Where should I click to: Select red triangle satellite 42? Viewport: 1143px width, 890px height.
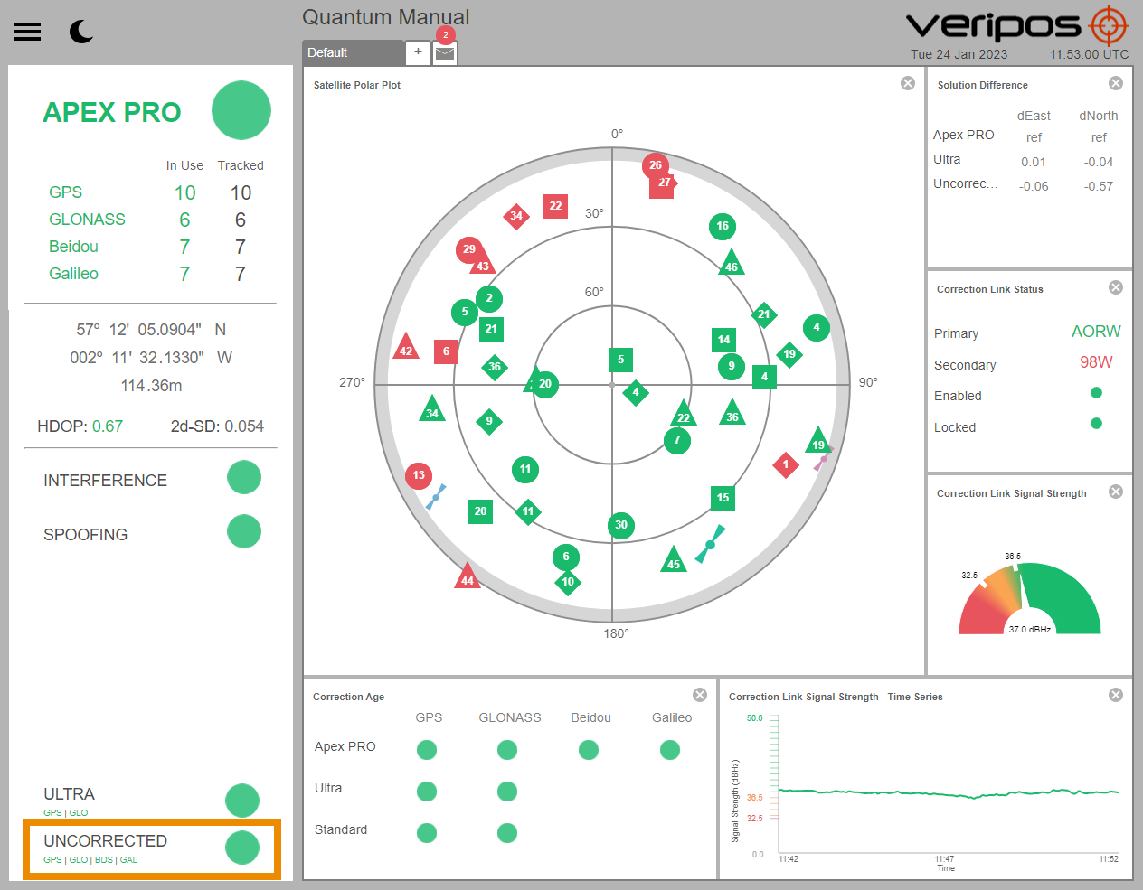(x=406, y=348)
